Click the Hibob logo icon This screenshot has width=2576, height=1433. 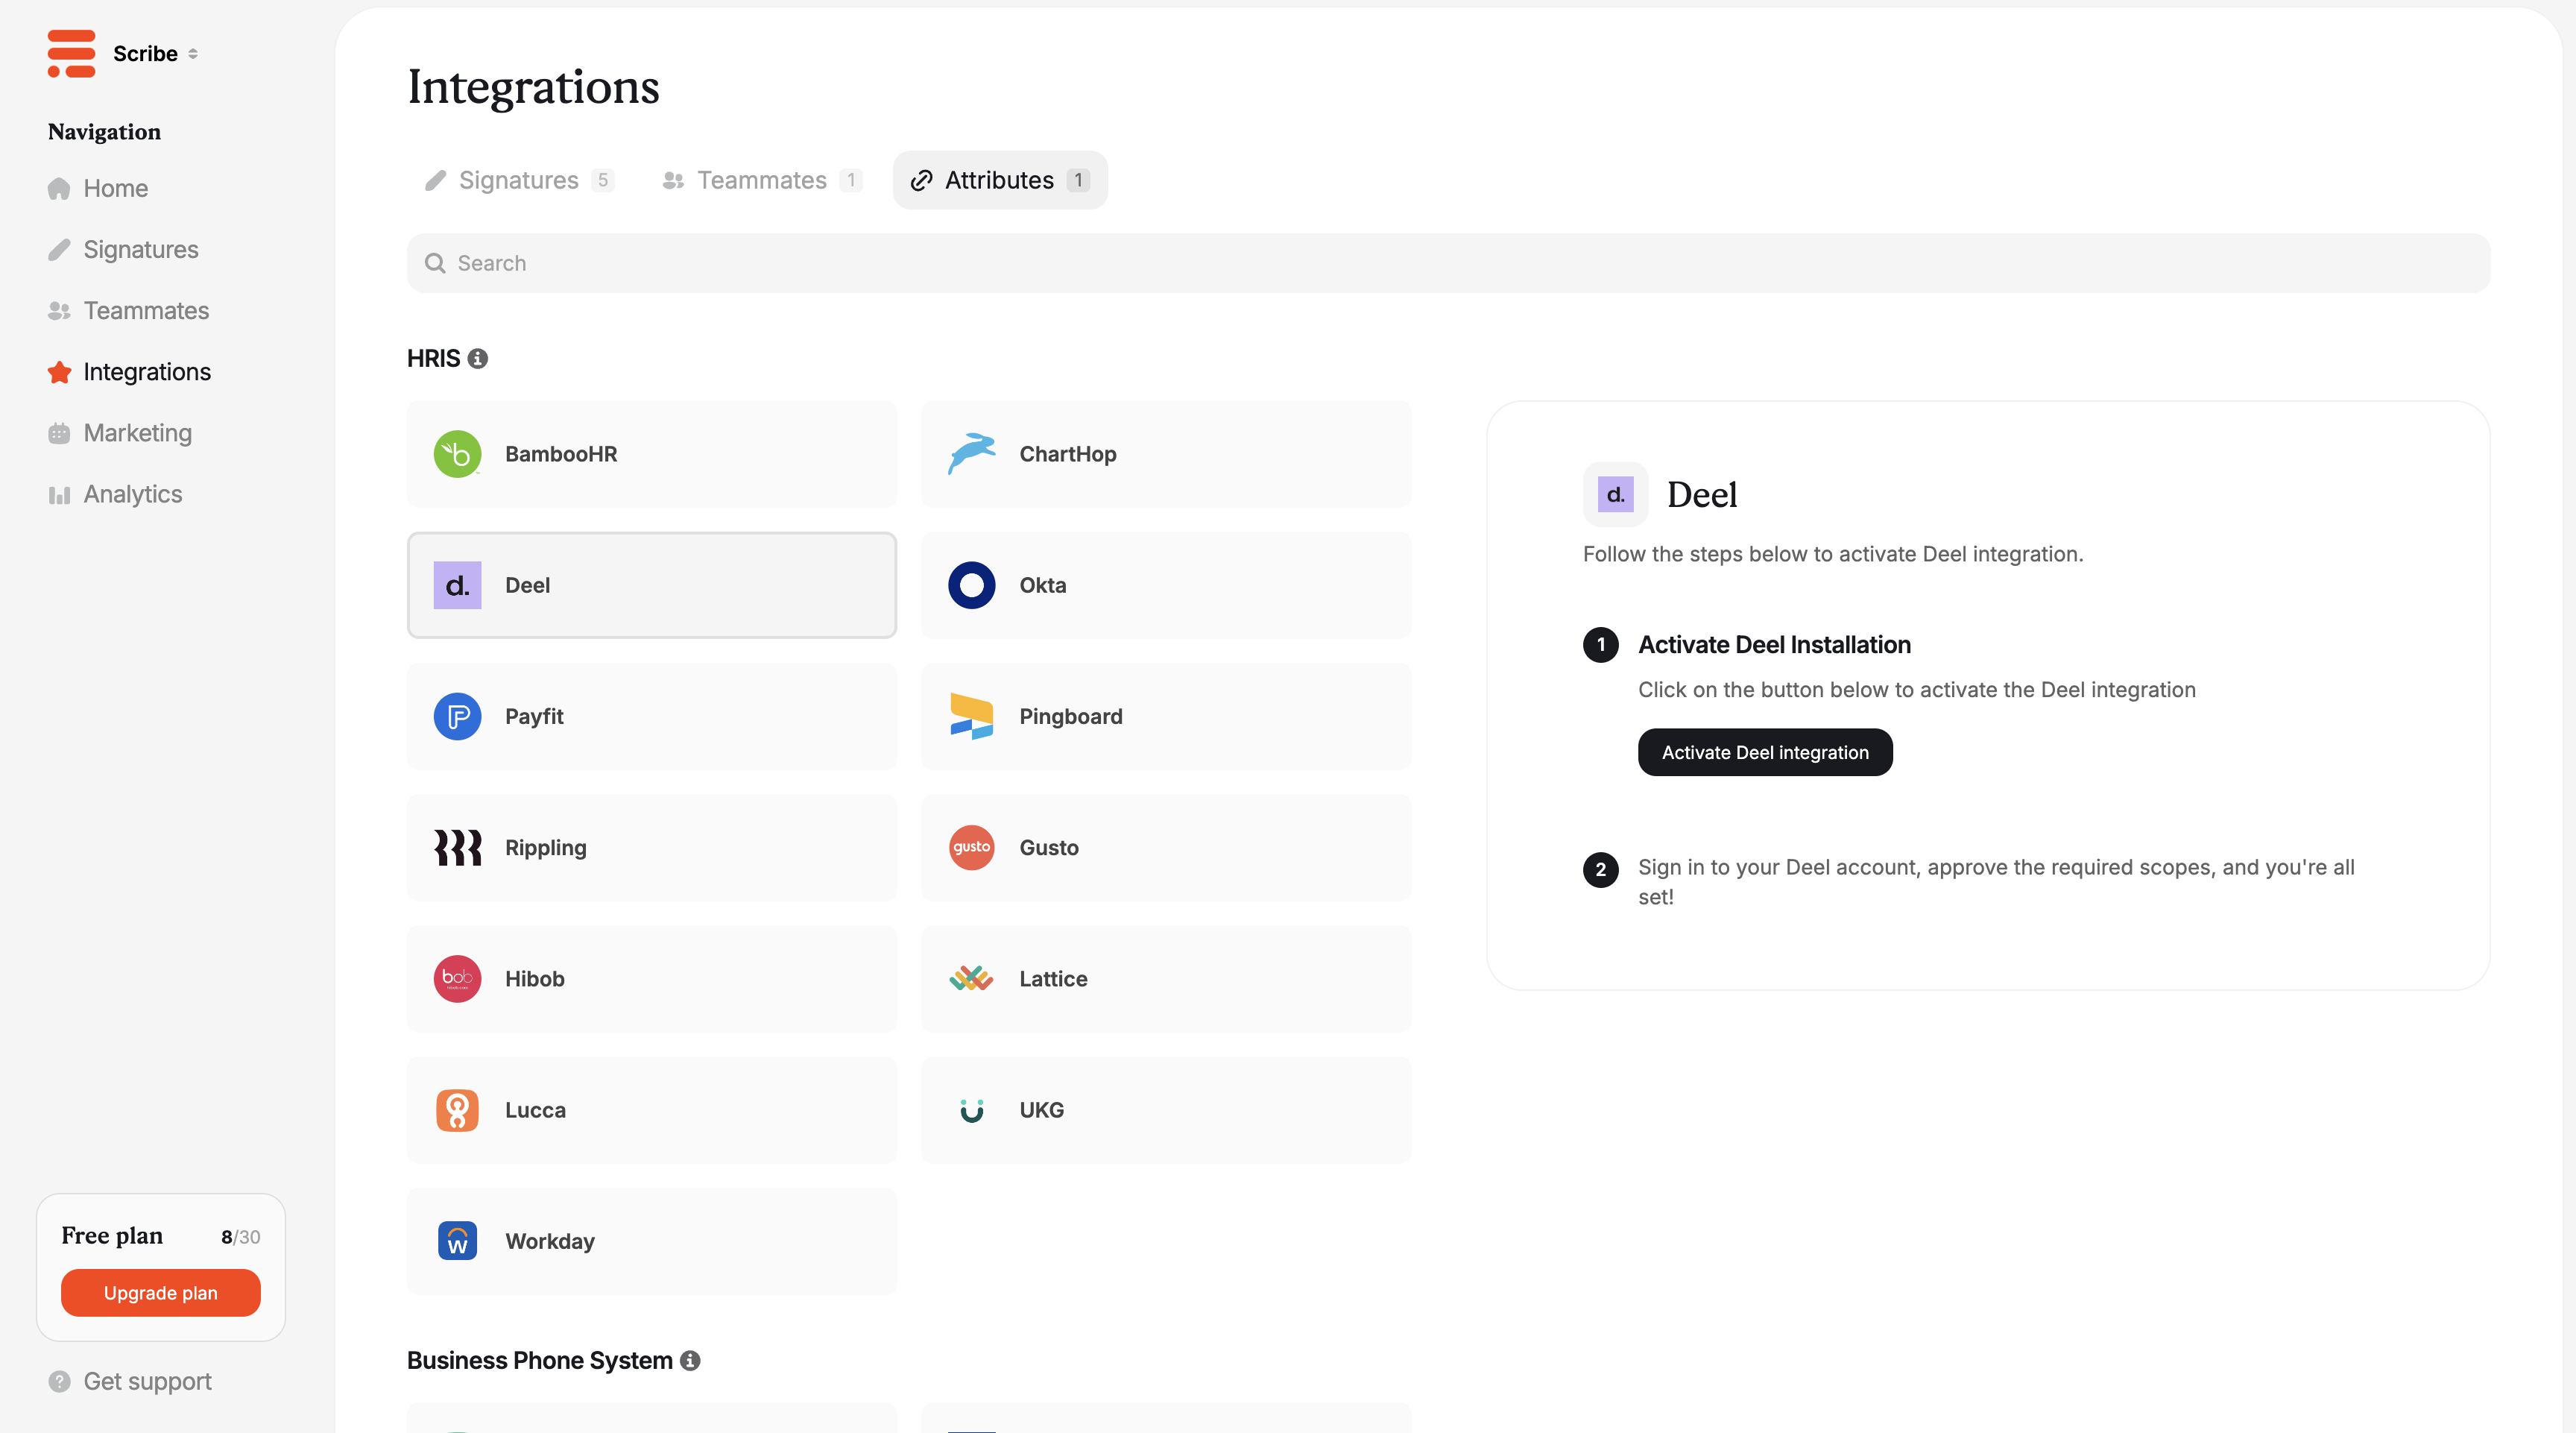point(457,978)
